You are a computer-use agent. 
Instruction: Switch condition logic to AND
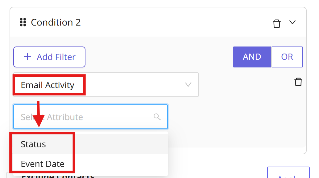tap(252, 57)
